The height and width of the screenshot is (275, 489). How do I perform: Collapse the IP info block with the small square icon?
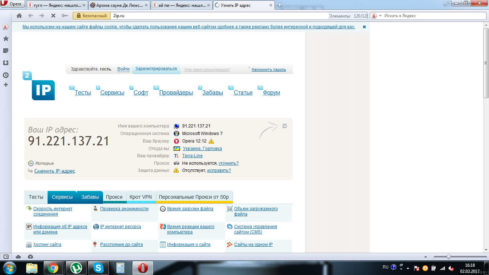[285, 126]
